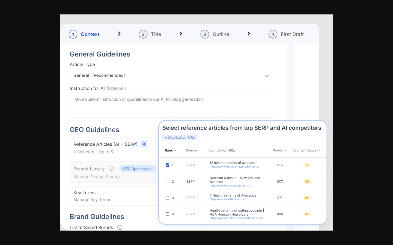Open the hcahoustonhealthcare.com URL link
Image resolution: width=393 pixels, height=245 pixels.
[237, 218]
